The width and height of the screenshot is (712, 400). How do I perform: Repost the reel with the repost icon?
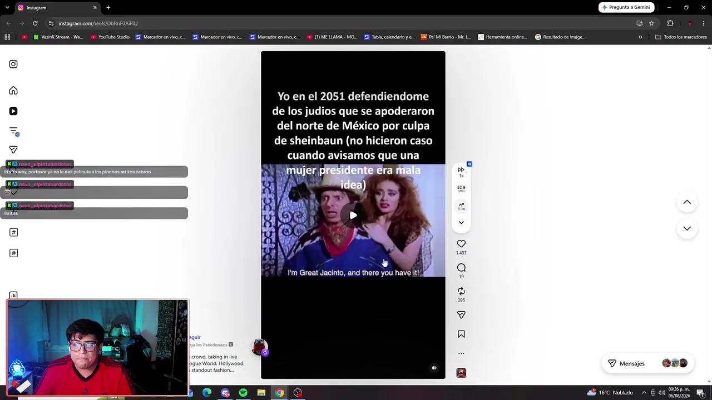coord(461,291)
